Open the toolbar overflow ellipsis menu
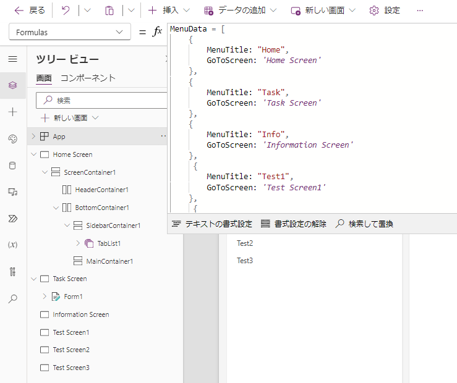The width and height of the screenshot is (457, 383). 420,11
